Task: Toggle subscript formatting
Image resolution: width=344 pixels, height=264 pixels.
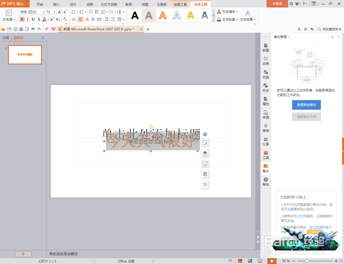Action: click(x=58, y=19)
